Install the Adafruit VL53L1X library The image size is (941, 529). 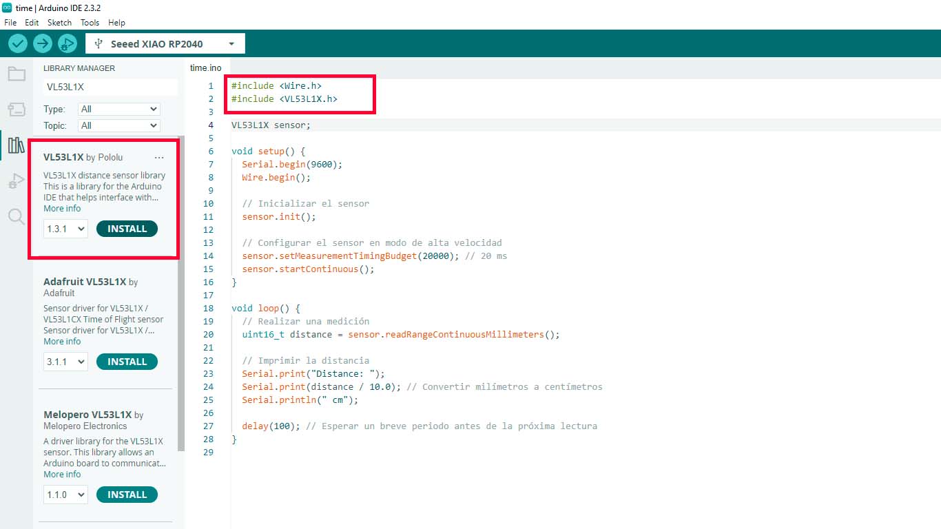pyautogui.click(x=127, y=362)
